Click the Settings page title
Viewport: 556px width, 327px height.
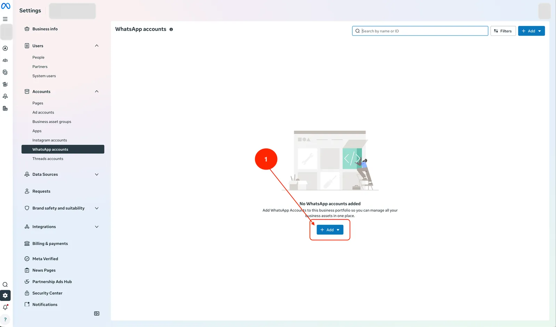30,10
